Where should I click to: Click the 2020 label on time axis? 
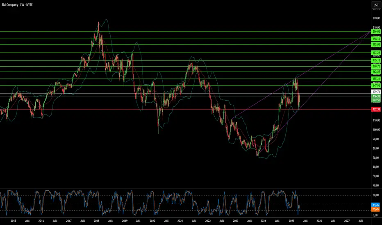pyautogui.click(x=152, y=221)
